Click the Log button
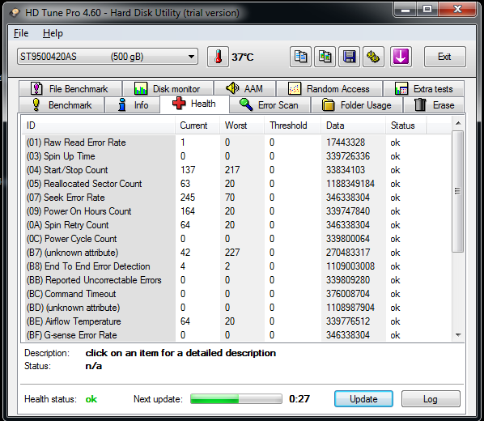Screen dimensions: 484x421 coord(431,399)
